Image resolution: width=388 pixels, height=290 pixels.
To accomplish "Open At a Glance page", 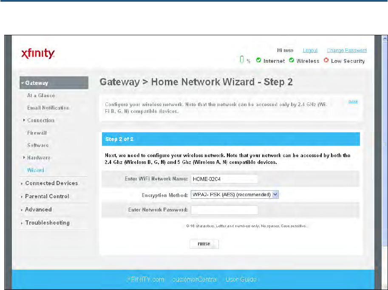I will [41, 96].
